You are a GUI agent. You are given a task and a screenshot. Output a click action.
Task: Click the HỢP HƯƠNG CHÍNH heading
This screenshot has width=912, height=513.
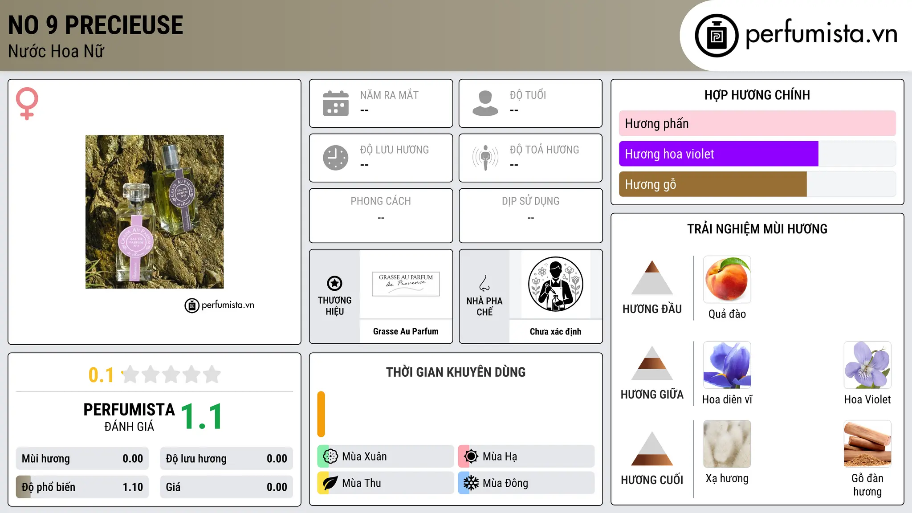tap(757, 95)
